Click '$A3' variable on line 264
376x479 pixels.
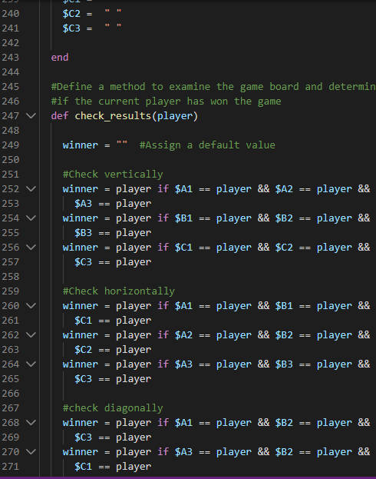183,364
